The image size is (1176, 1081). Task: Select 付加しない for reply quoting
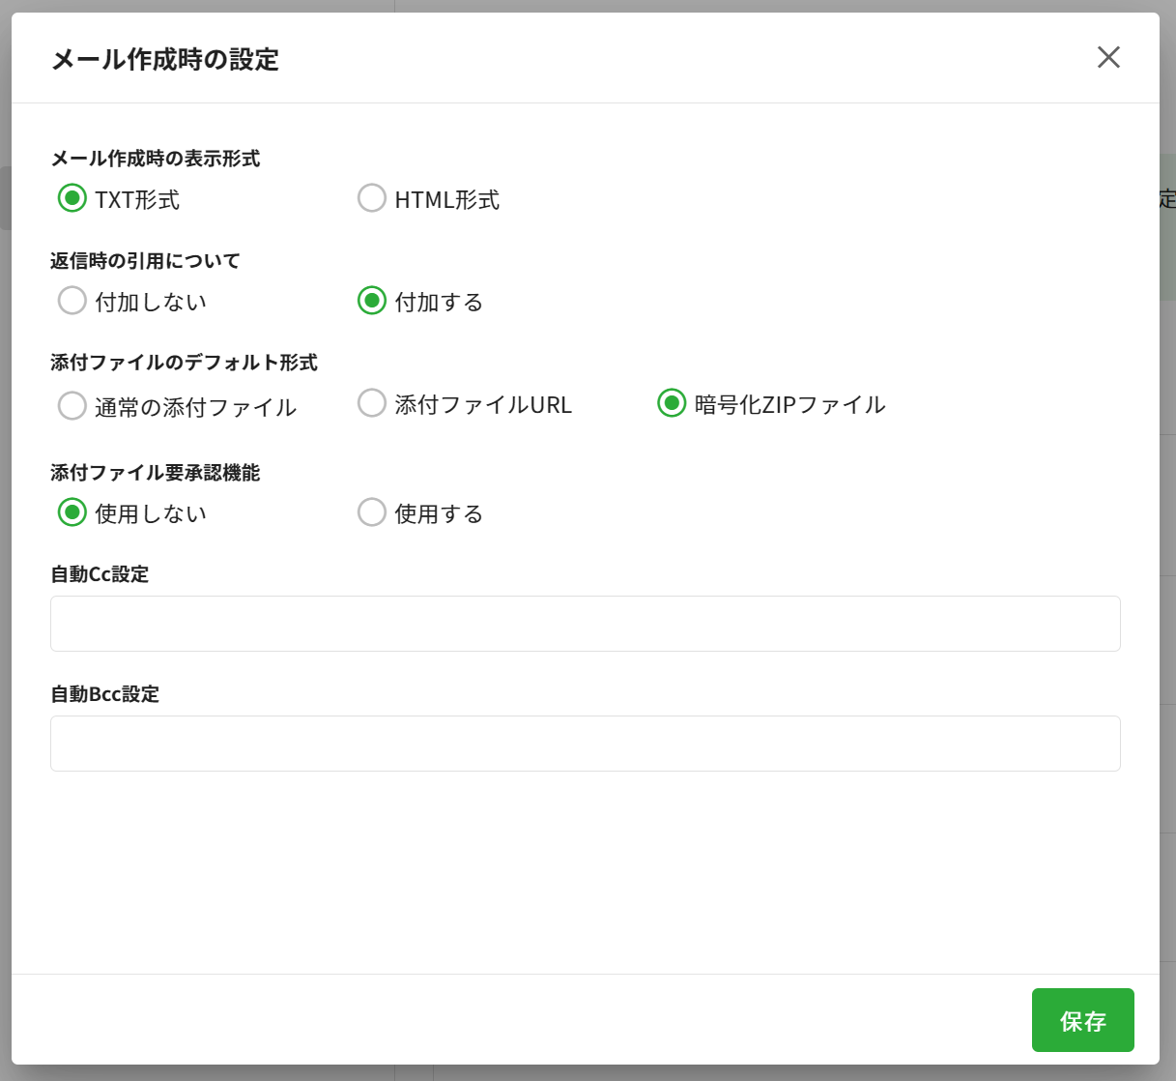pyautogui.click(x=72, y=301)
